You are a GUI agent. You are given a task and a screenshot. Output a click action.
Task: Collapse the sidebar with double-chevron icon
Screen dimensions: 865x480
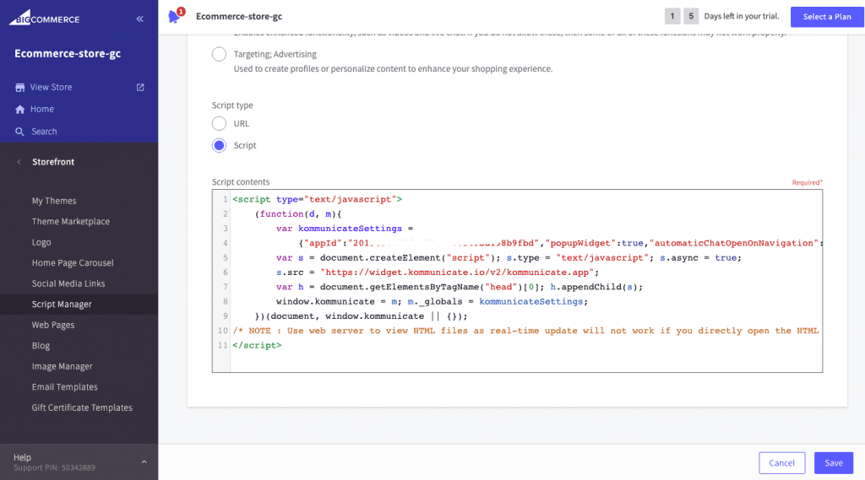pyautogui.click(x=139, y=19)
